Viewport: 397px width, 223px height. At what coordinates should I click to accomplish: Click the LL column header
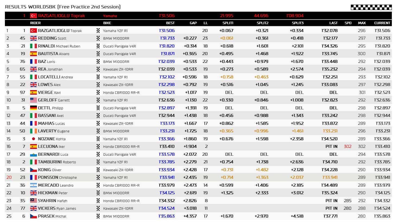[206, 23]
